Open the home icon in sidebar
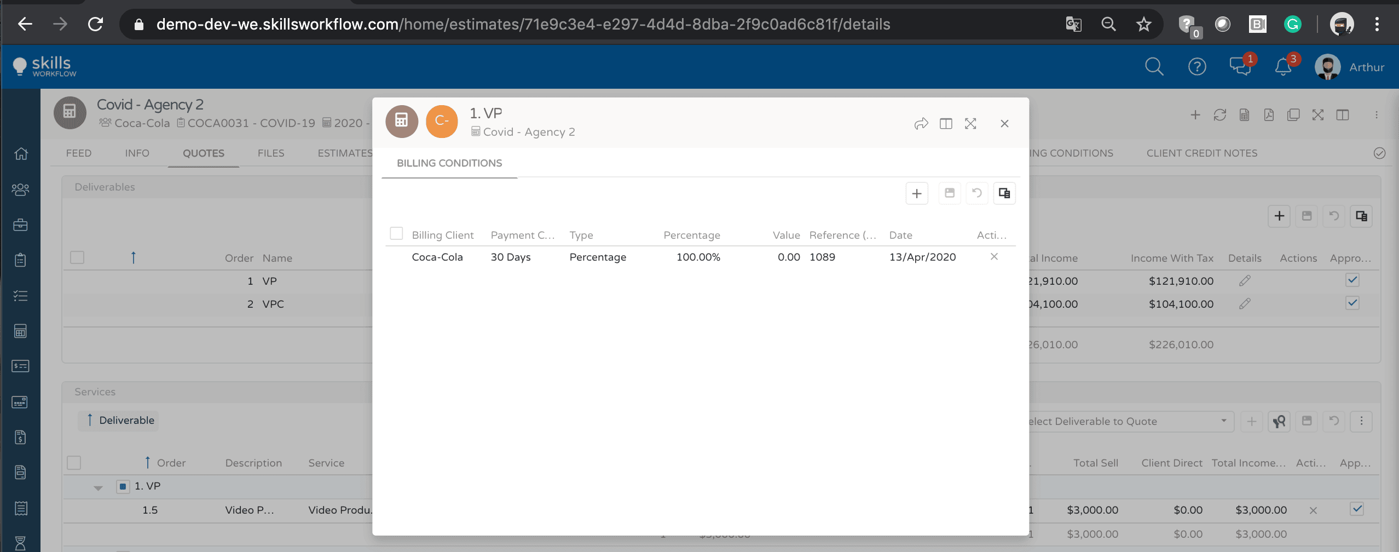The width and height of the screenshot is (1399, 552). pos(21,154)
